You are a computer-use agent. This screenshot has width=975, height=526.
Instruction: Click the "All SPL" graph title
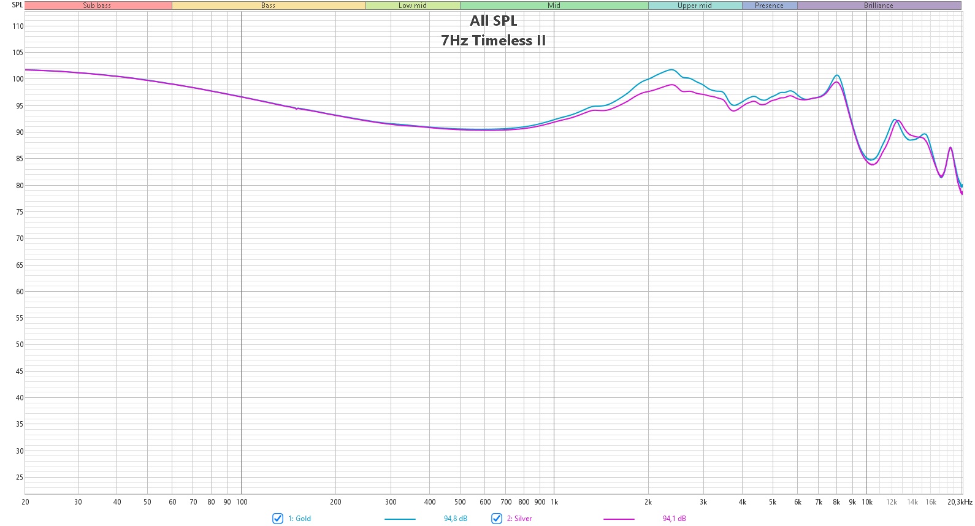click(x=494, y=21)
